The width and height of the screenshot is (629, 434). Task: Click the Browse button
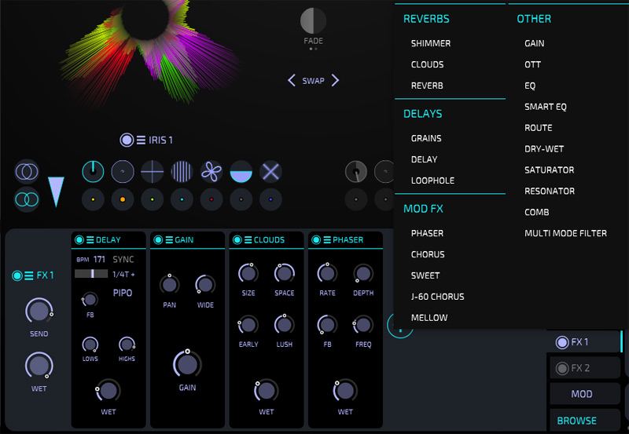(577, 421)
